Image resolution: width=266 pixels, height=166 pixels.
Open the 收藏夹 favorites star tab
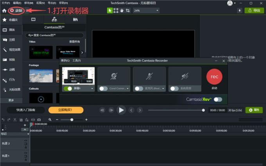(11, 20)
